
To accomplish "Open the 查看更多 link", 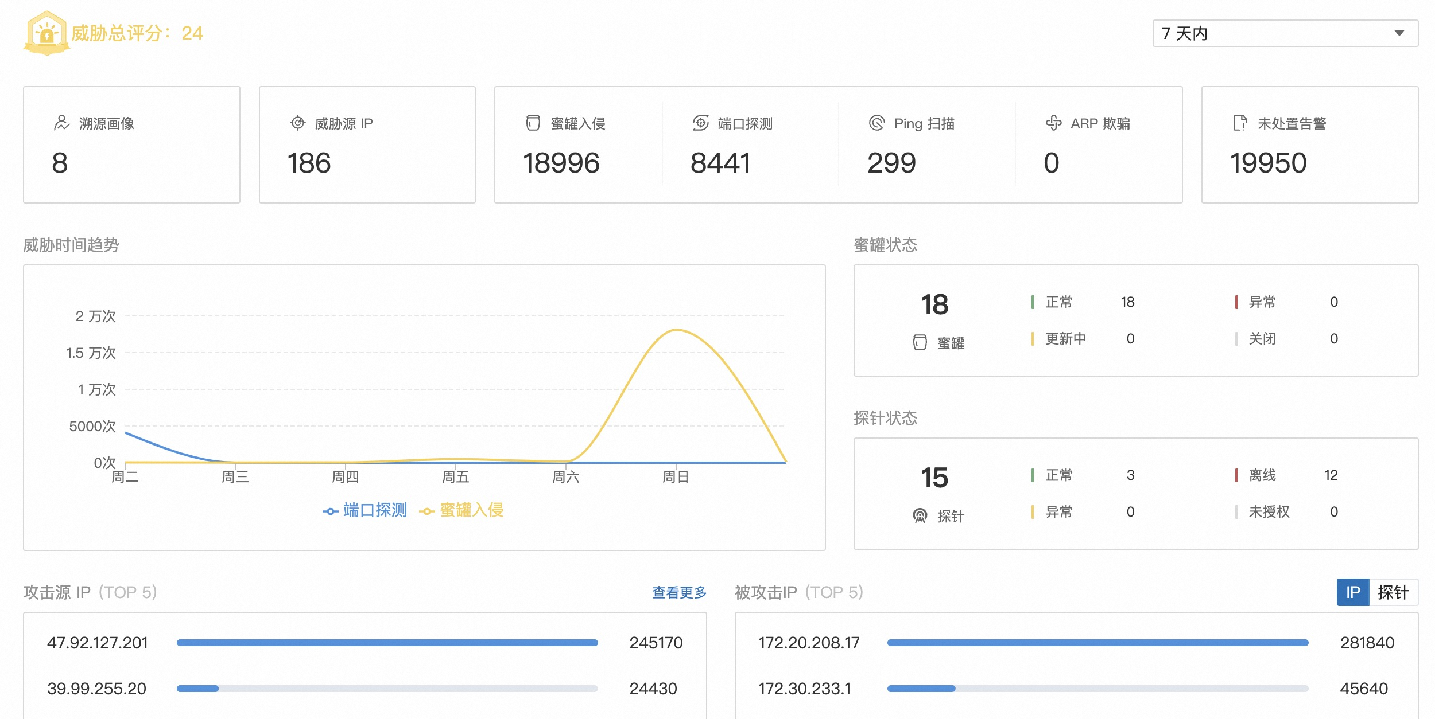I will point(679,592).
